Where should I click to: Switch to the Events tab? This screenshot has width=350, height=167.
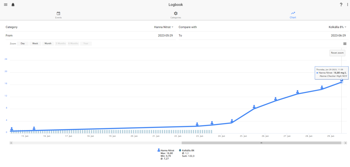(58, 15)
